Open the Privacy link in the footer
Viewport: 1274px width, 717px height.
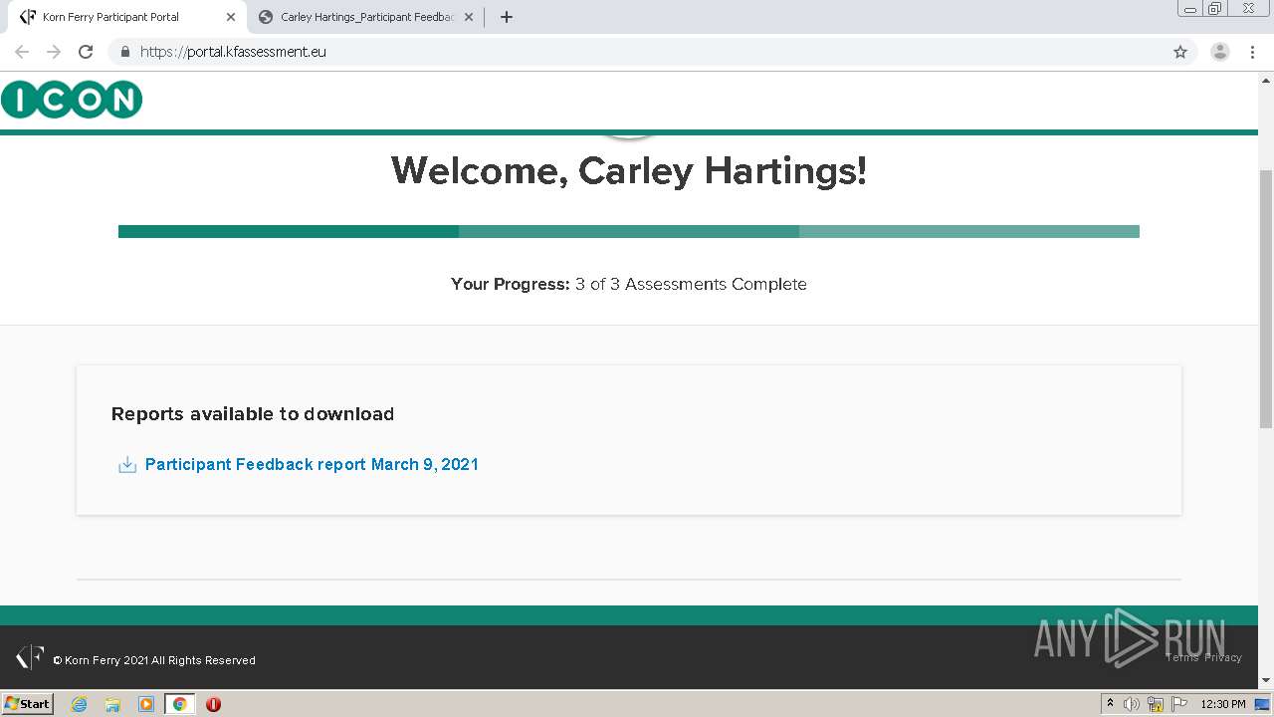[x=1223, y=657]
